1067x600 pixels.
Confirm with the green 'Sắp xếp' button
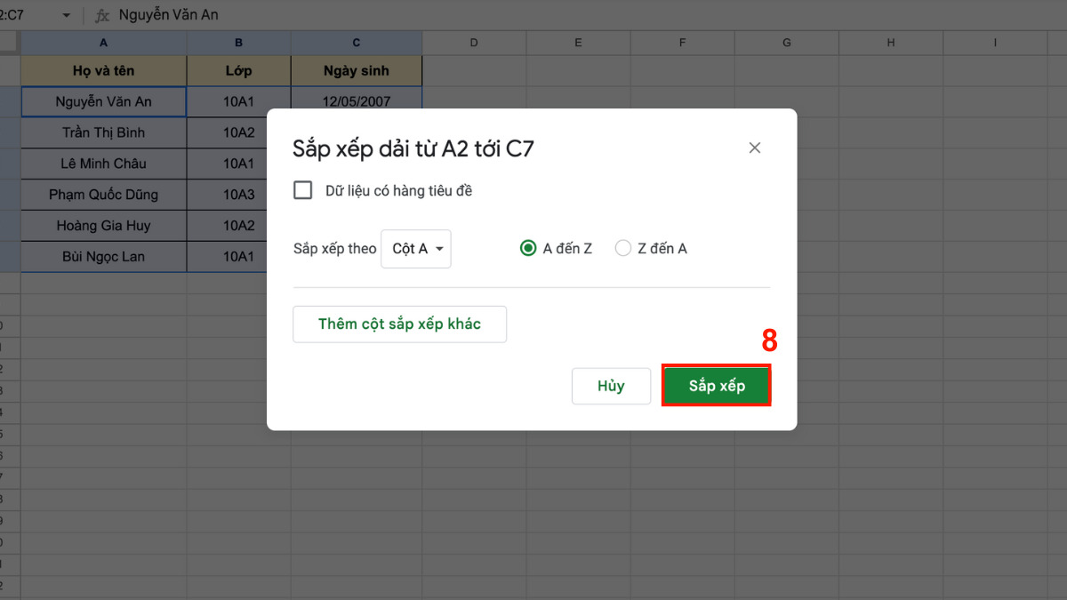point(716,386)
